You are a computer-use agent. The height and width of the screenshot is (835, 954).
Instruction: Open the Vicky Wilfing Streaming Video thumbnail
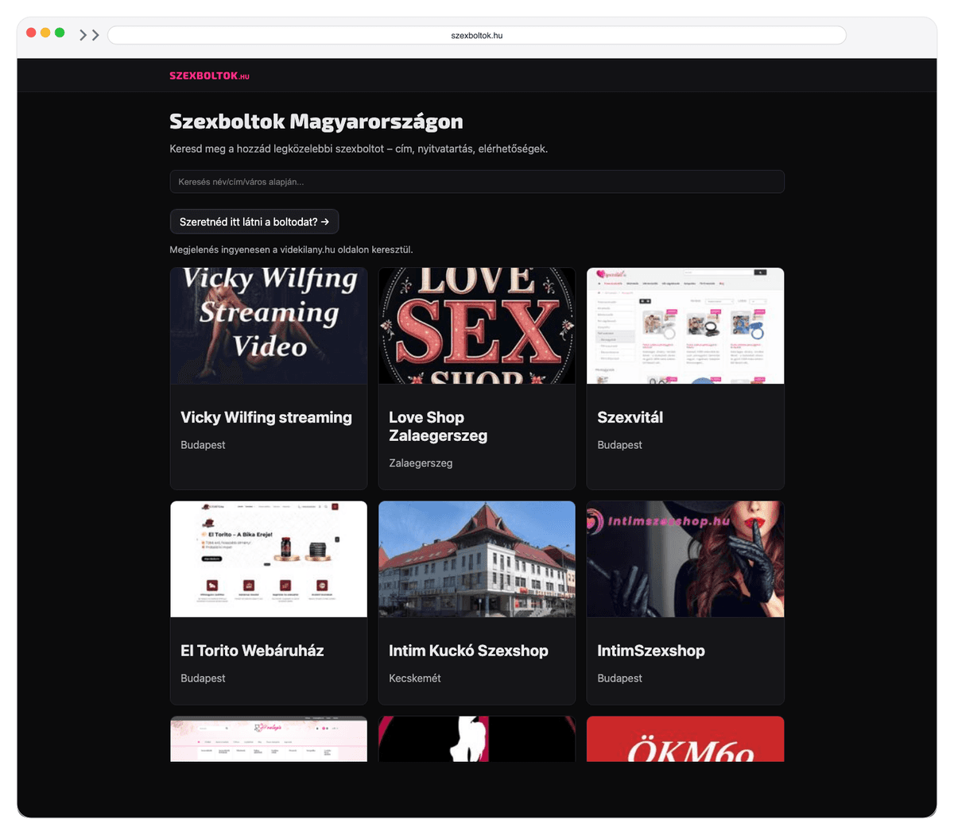[269, 326]
